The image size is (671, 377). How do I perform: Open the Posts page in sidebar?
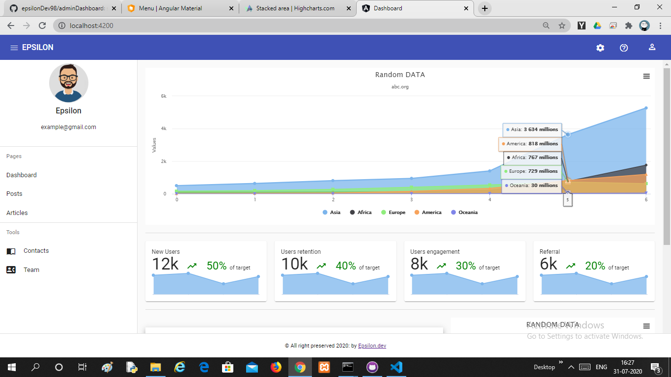pos(14,194)
